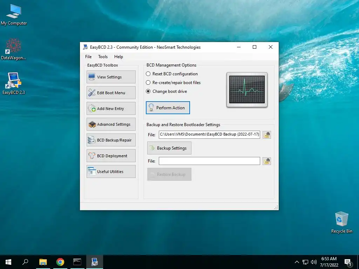Minimize the EasyBCD window
This screenshot has width=359, height=269.
(238, 47)
